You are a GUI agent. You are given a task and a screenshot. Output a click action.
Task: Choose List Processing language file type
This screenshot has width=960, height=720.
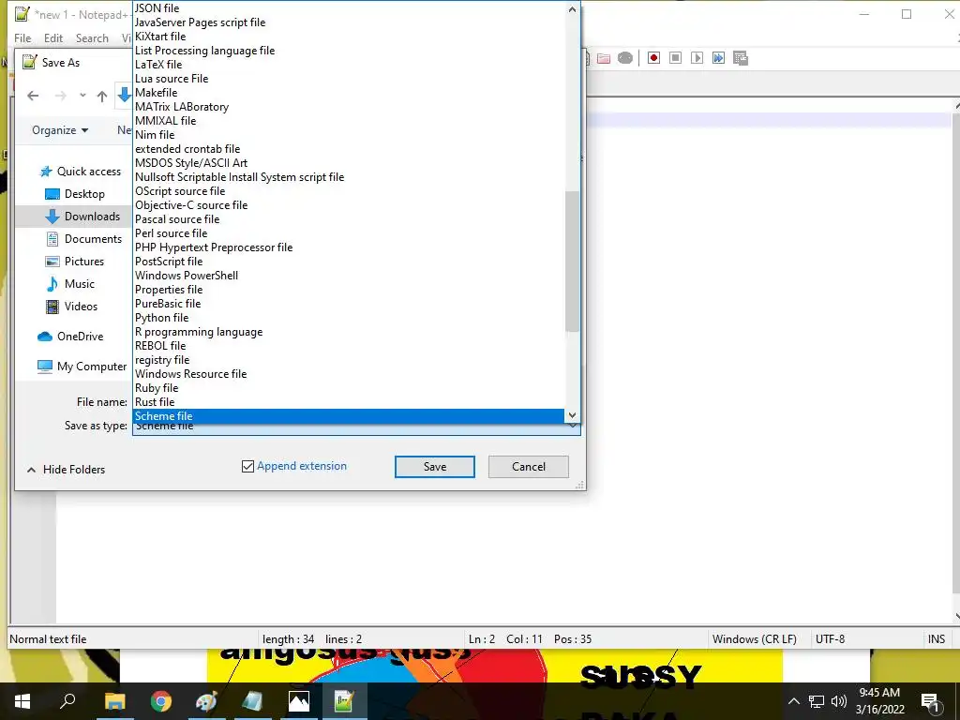click(x=349, y=51)
